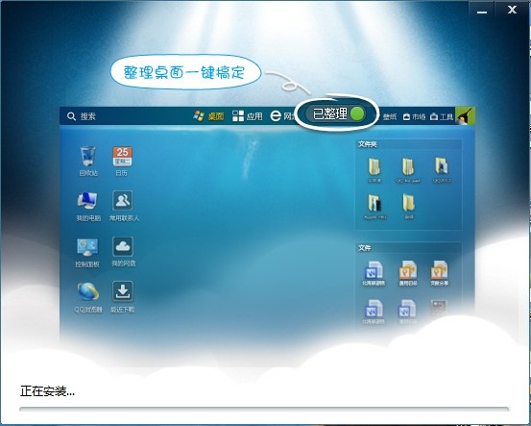Click the penguin avatar icon

coord(465,116)
